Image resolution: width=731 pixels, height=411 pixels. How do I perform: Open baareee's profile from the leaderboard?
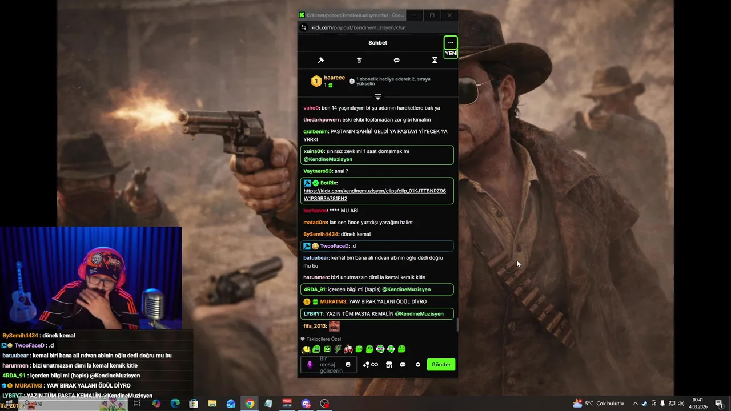334,78
